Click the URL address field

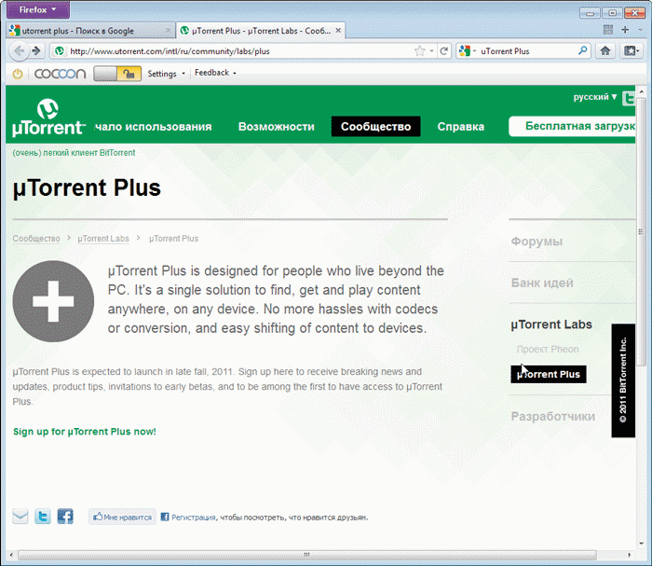pyautogui.click(x=240, y=51)
